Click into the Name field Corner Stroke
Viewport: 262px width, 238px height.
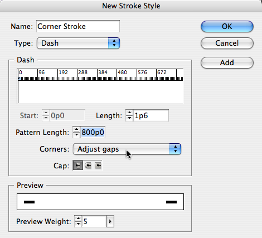click(x=78, y=26)
